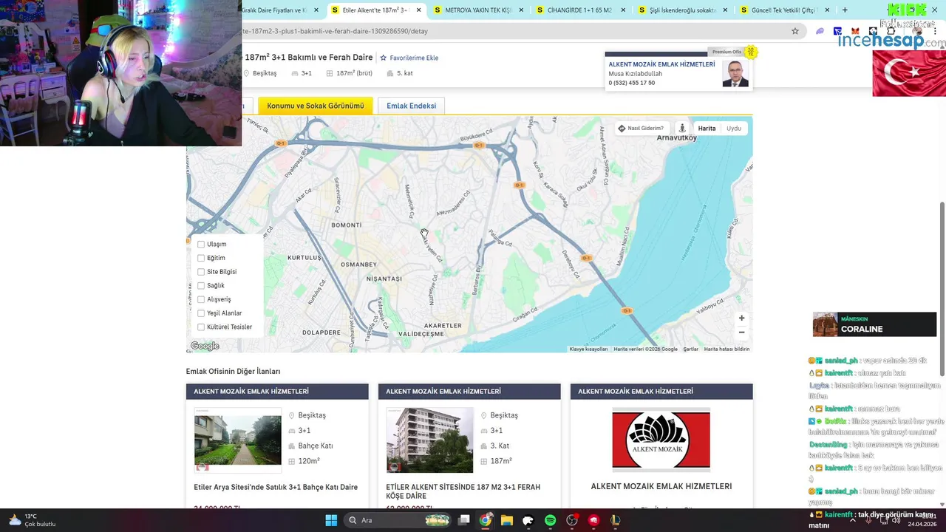Click the Nasıl Giderim? directions button

641,129
